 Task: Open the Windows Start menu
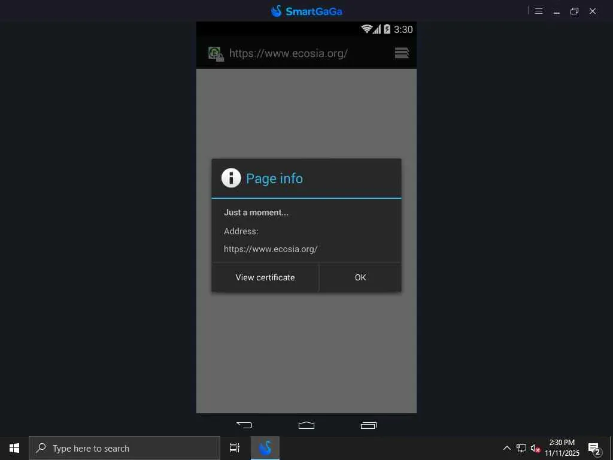point(14,448)
